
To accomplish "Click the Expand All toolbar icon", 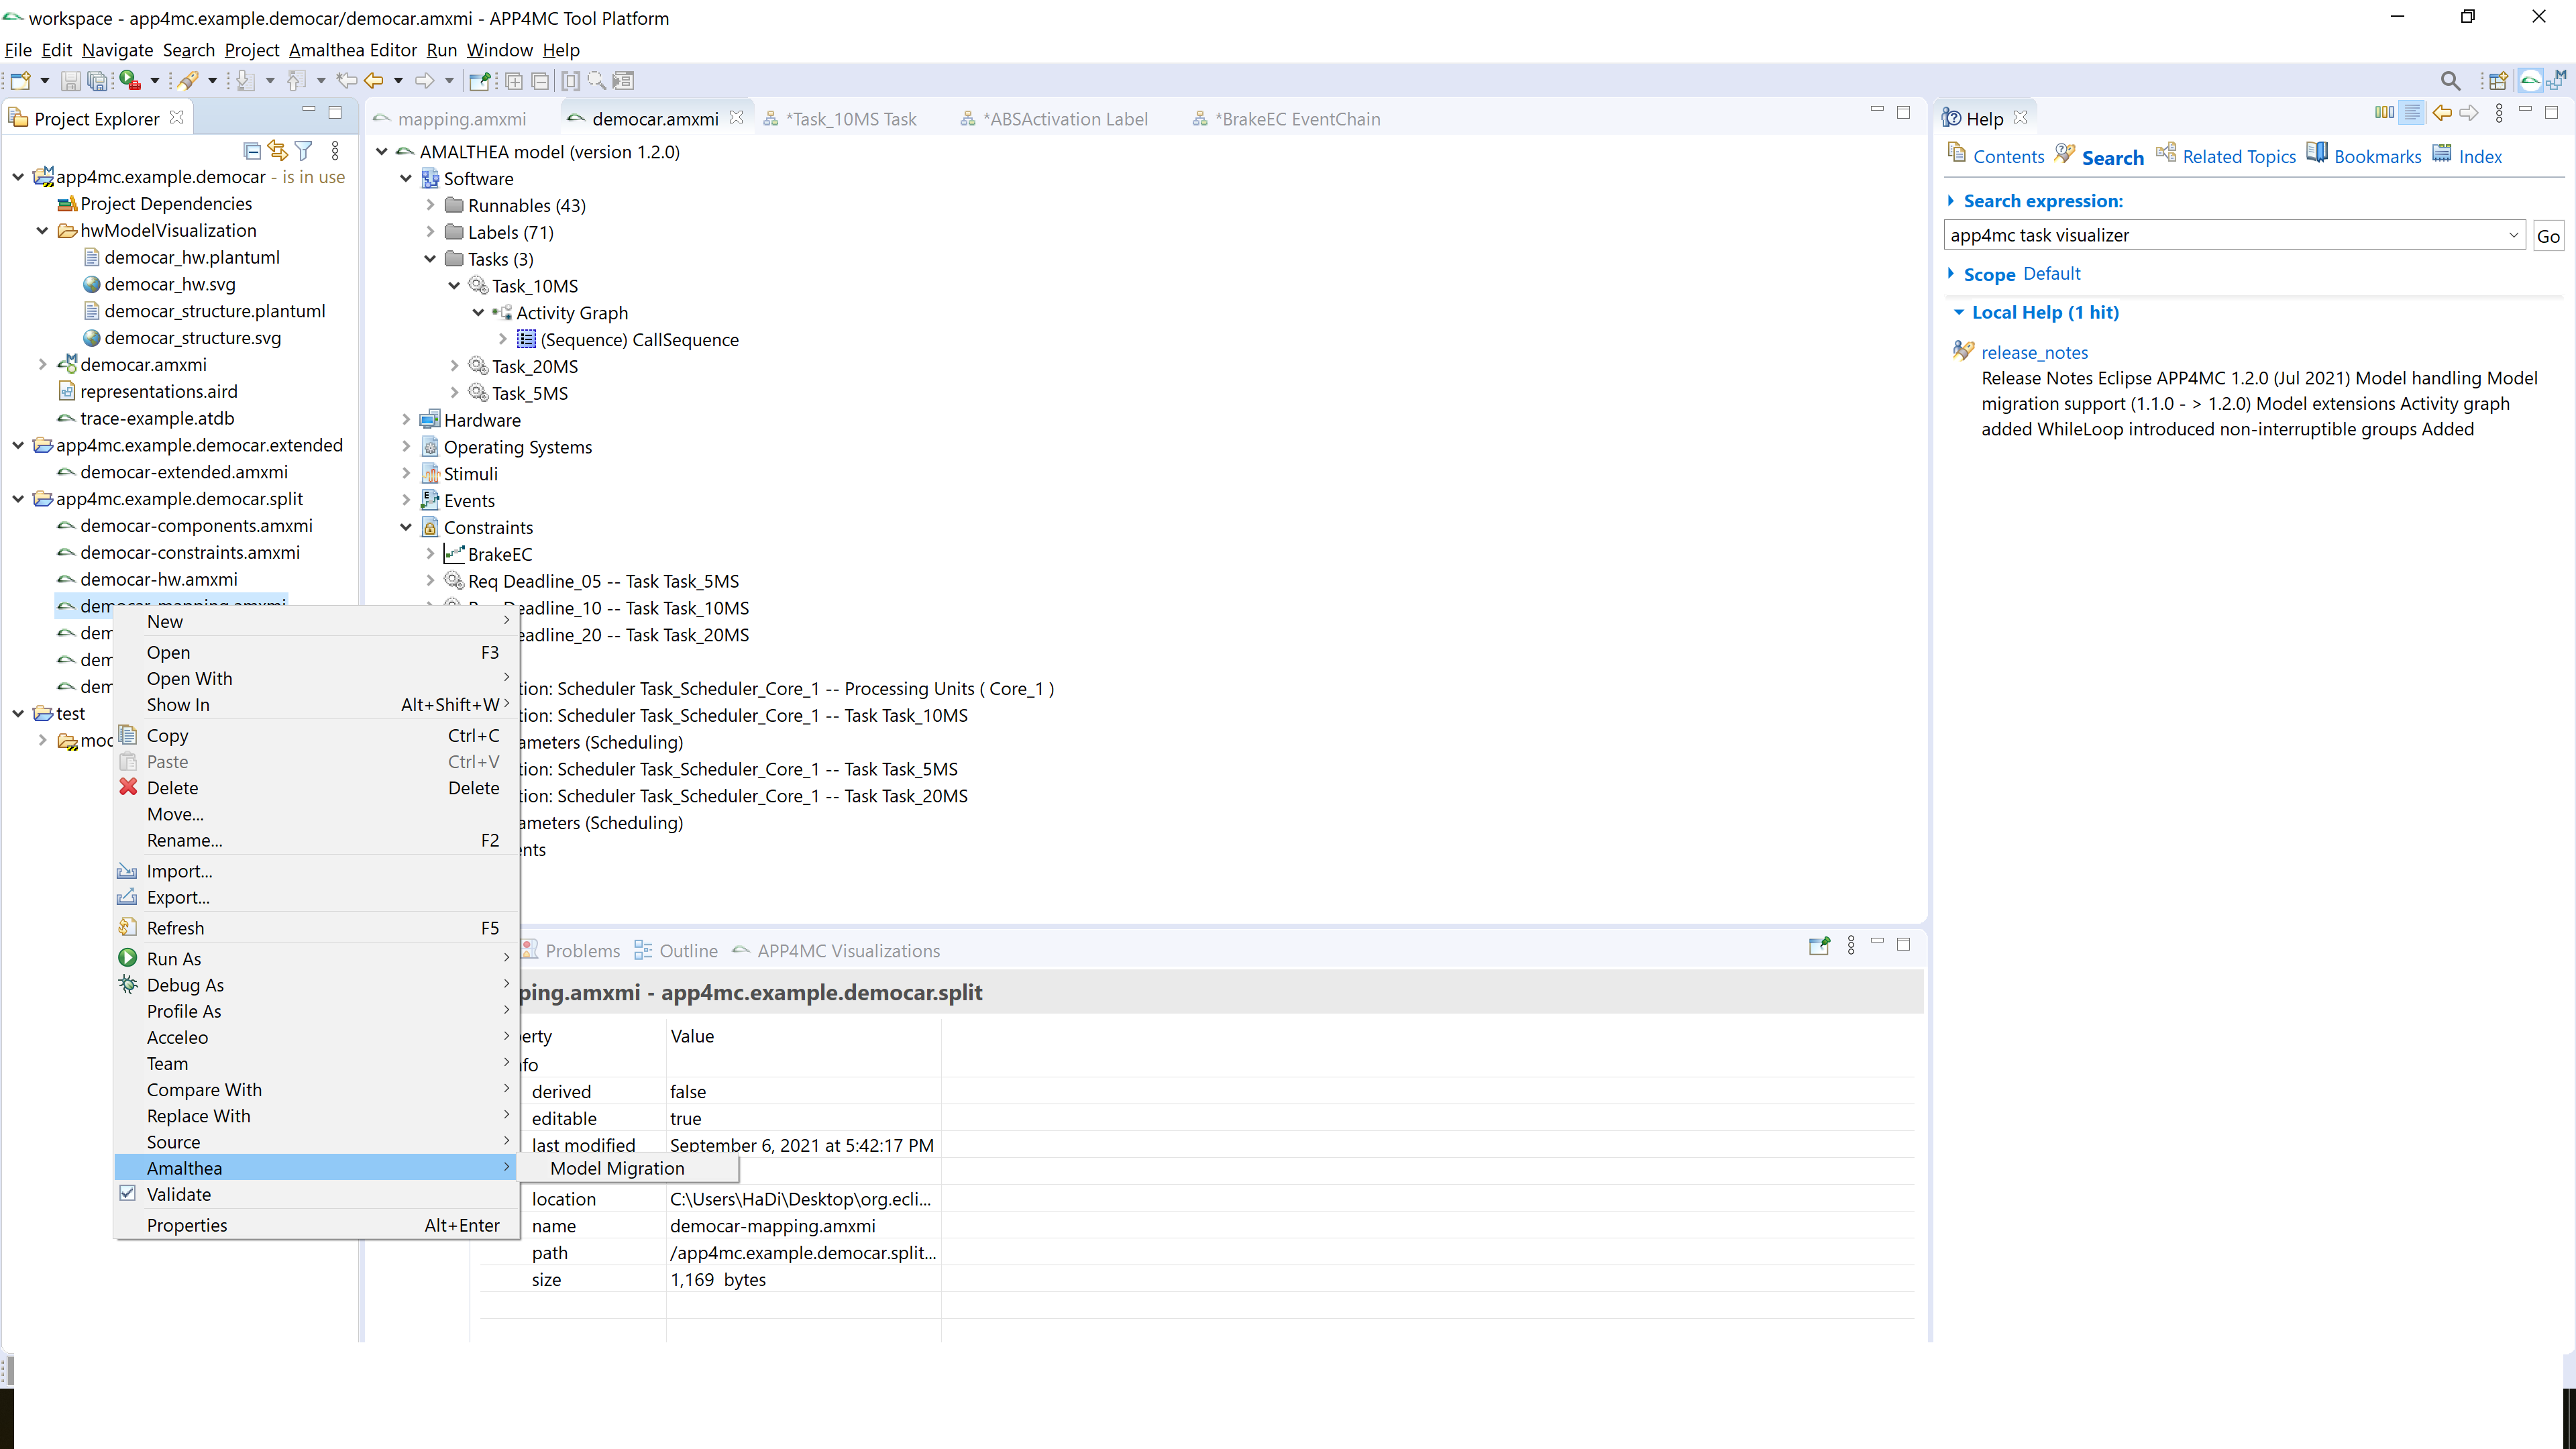I will click(x=514, y=81).
